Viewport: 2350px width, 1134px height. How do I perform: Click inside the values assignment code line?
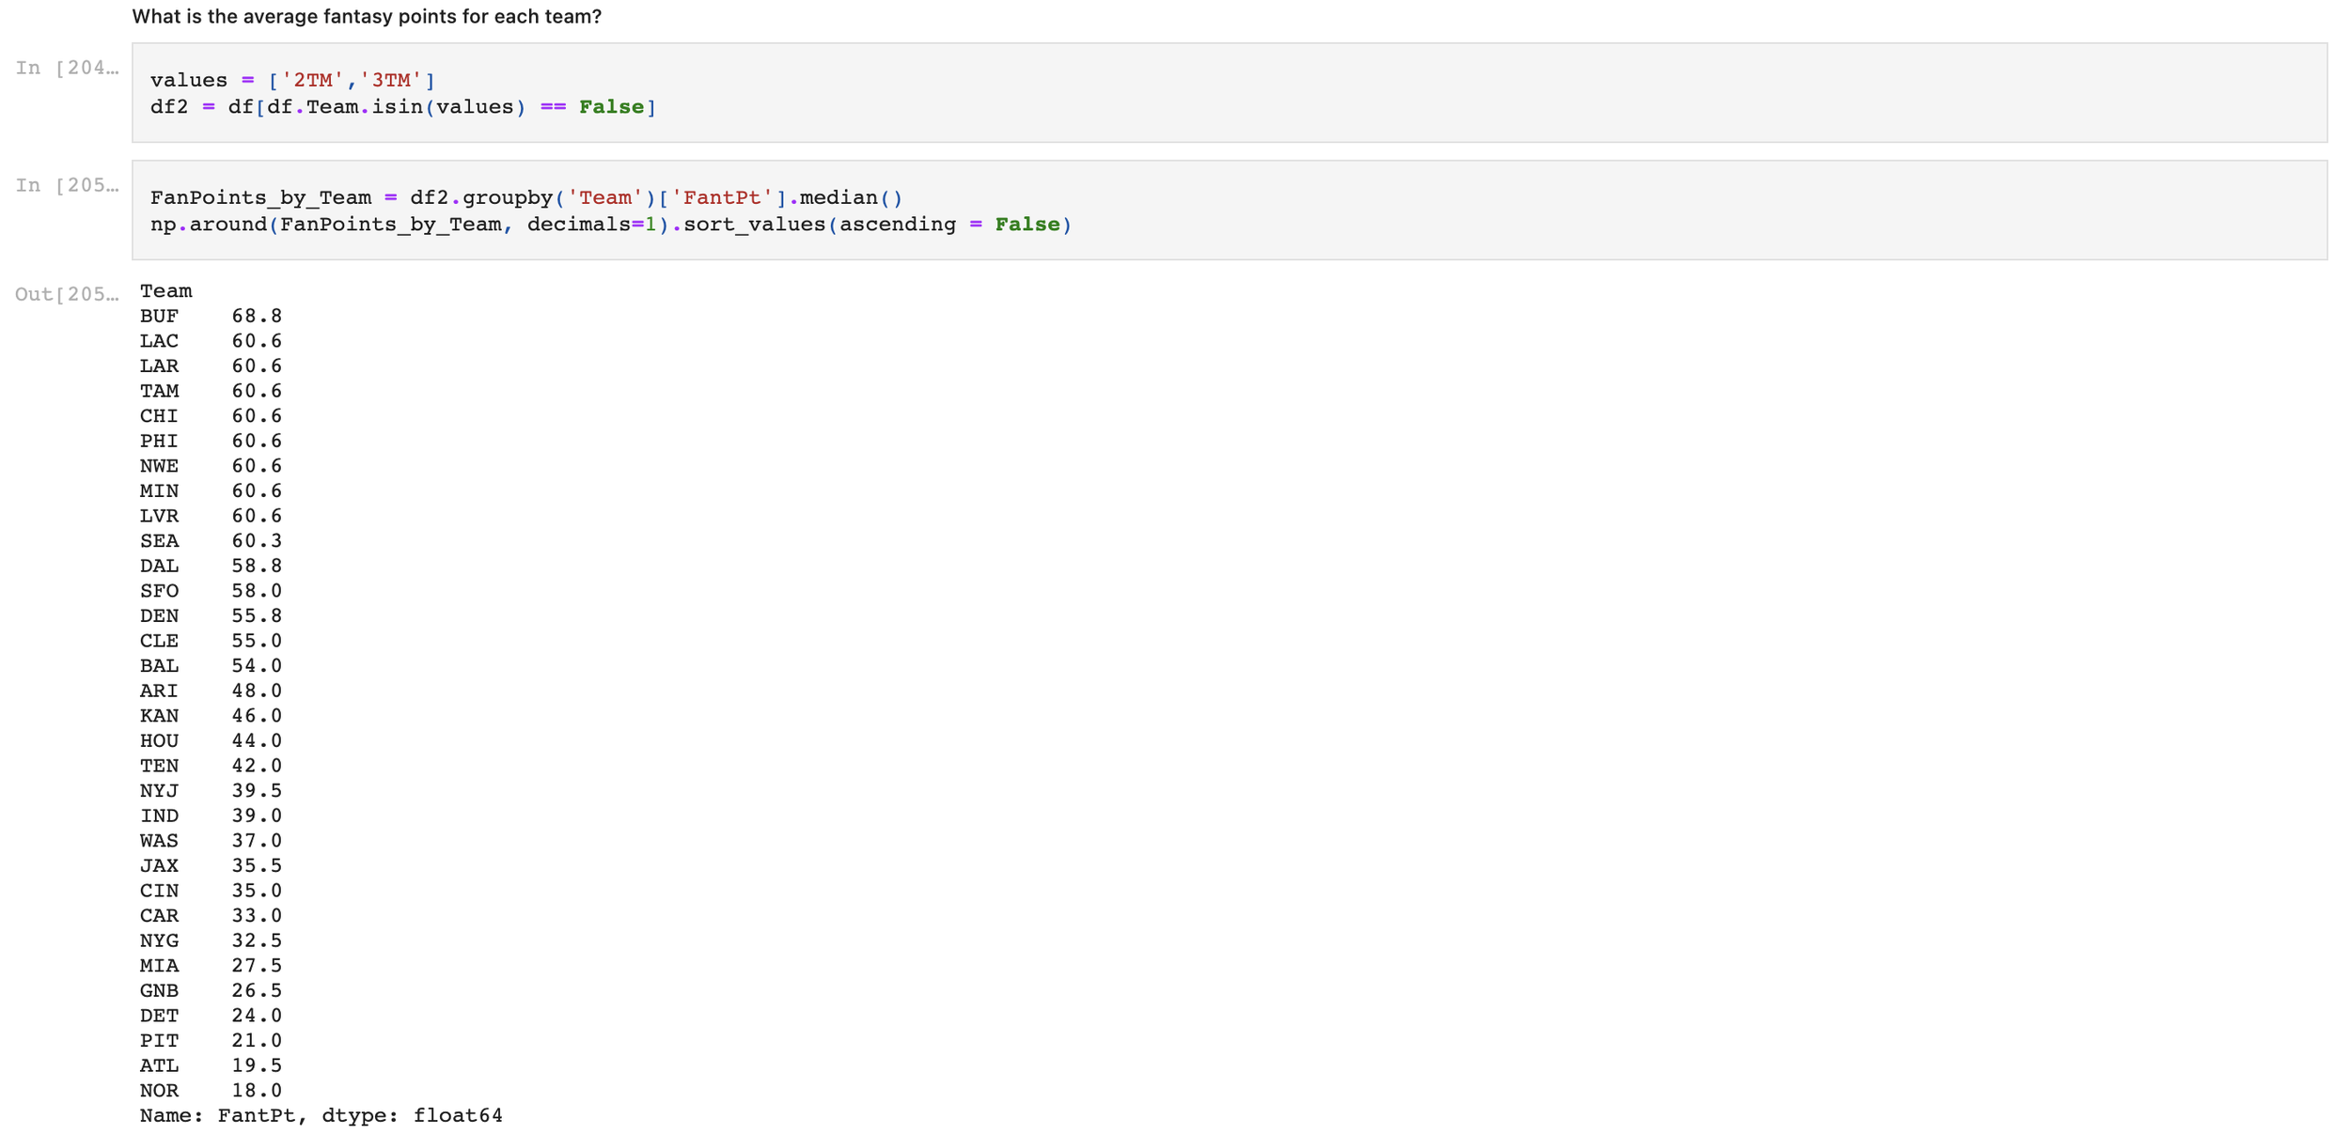click(x=291, y=80)
